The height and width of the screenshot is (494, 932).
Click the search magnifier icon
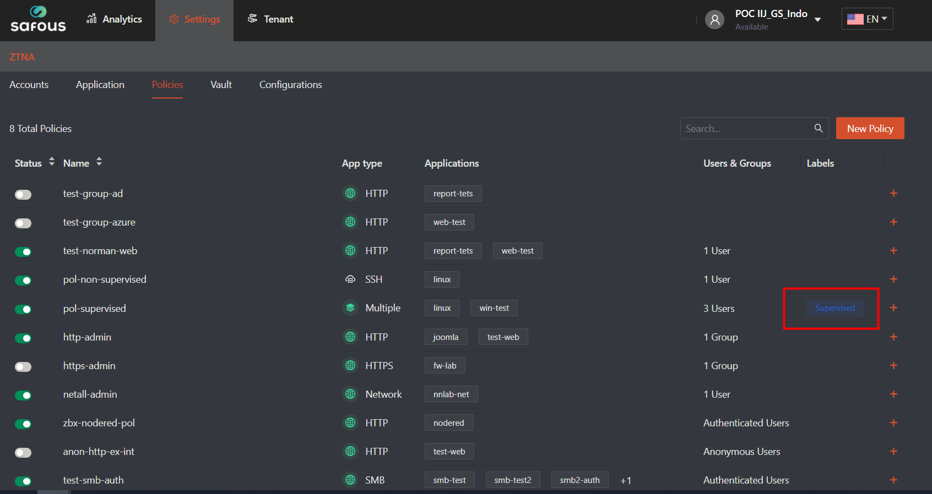pos(819,128)
